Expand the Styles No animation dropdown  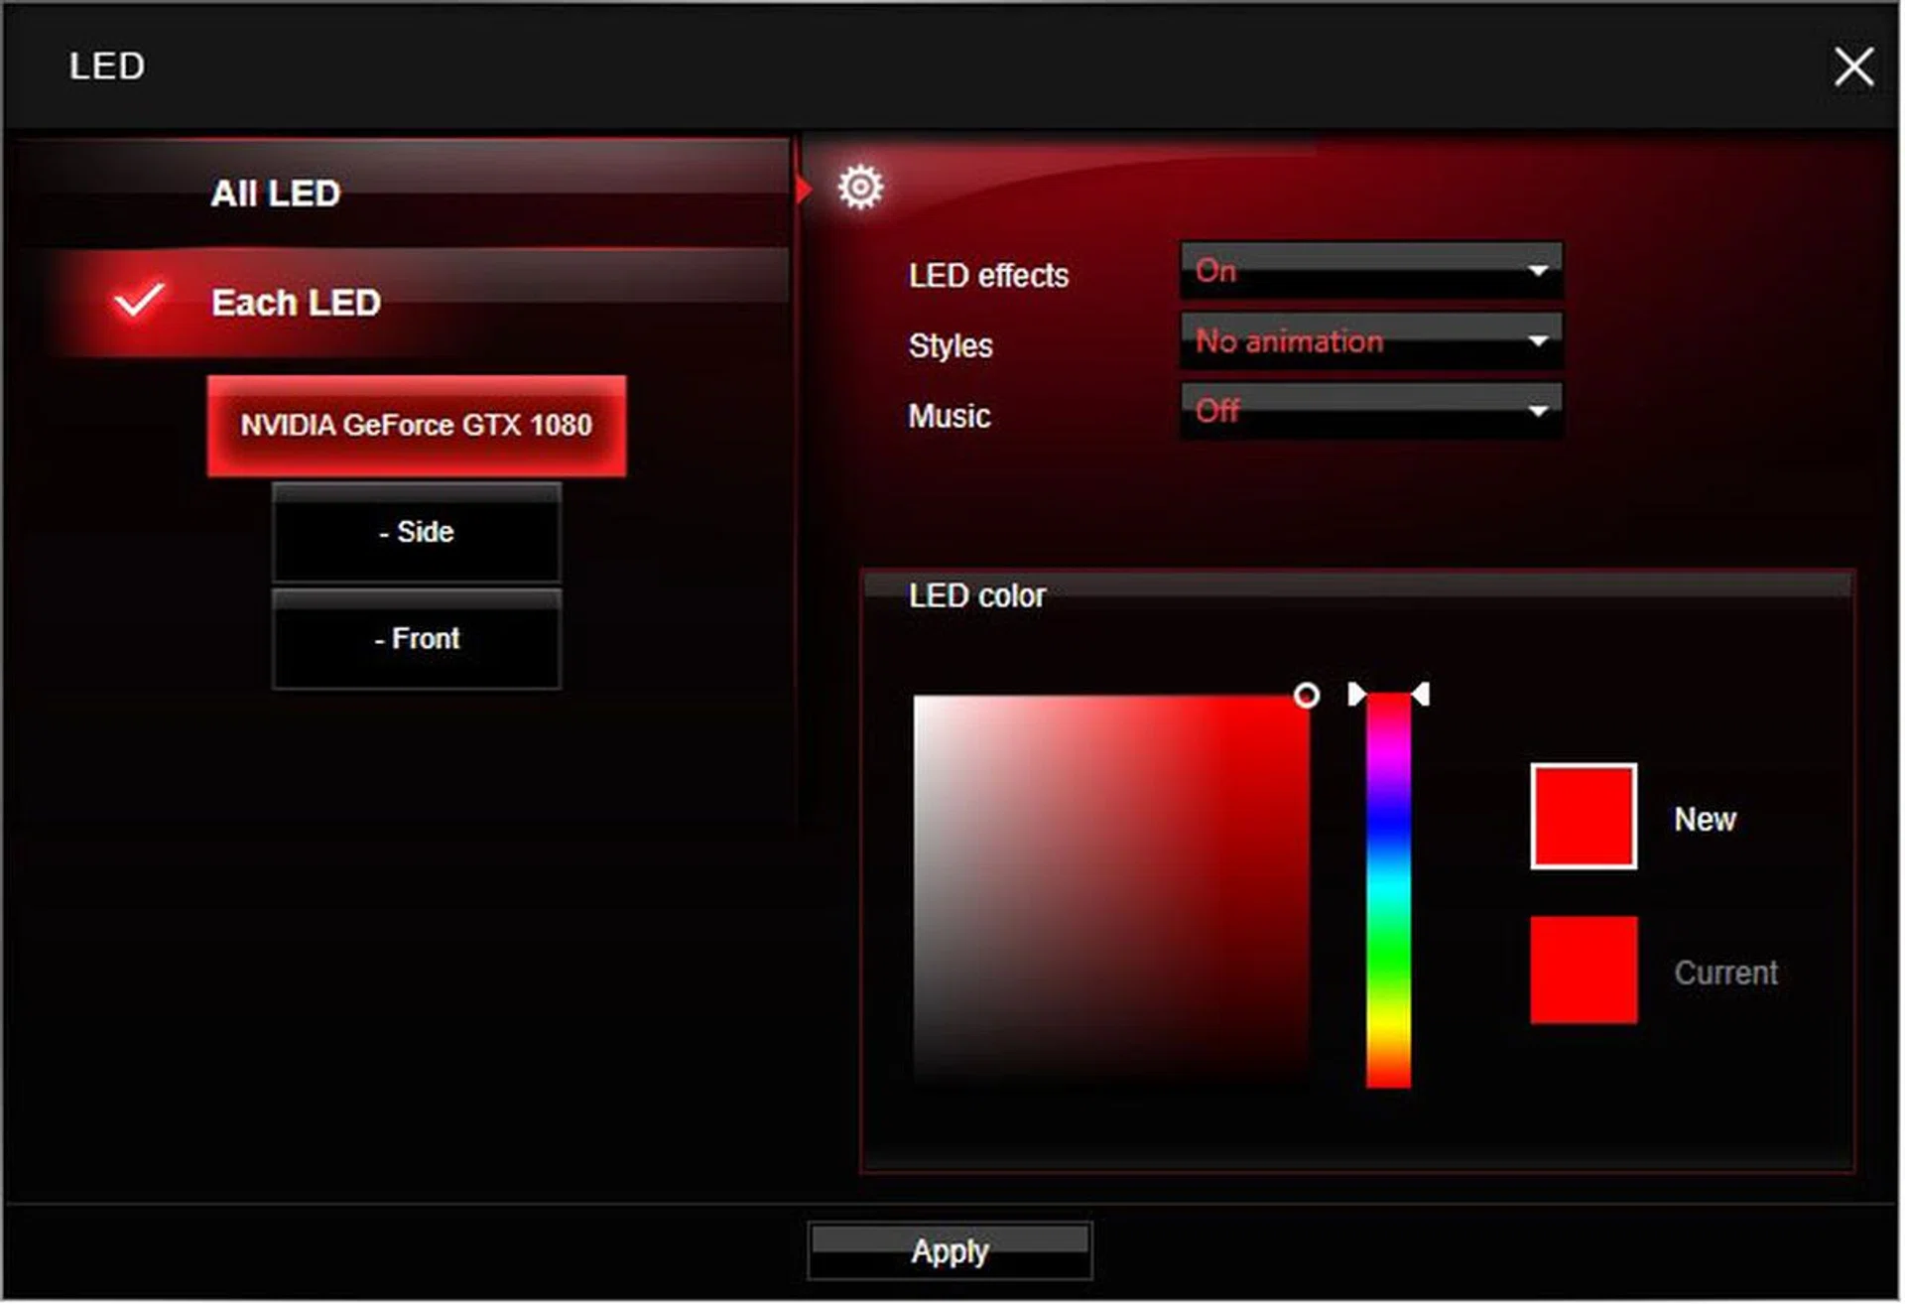(x=1370, y=341)
